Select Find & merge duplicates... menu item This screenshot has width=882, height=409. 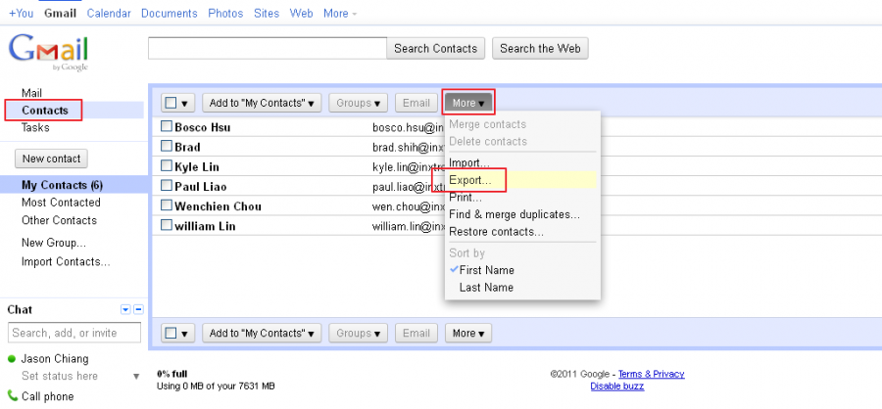click(514, 214)
